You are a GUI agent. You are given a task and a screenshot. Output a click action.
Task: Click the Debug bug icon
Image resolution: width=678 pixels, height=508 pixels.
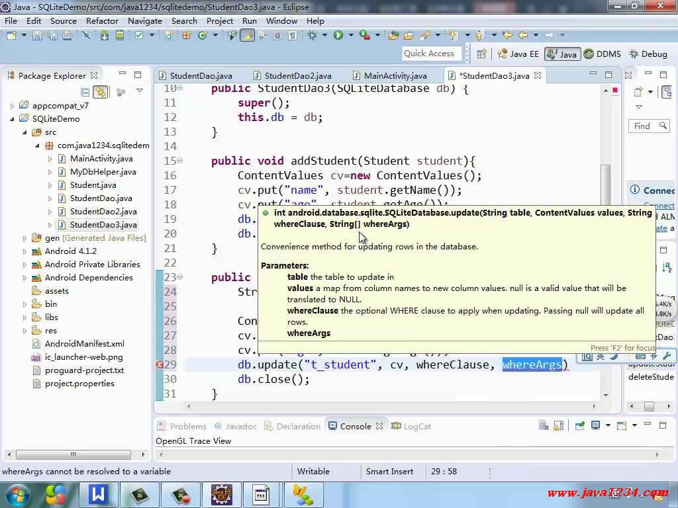312,36
